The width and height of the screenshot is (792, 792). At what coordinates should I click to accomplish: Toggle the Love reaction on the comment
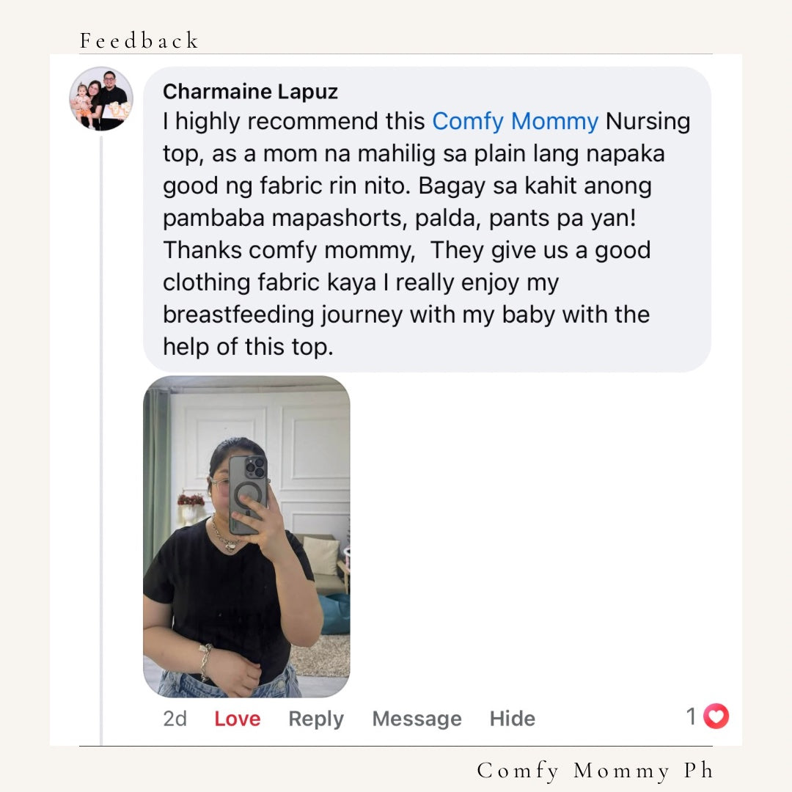pos(237,719)
